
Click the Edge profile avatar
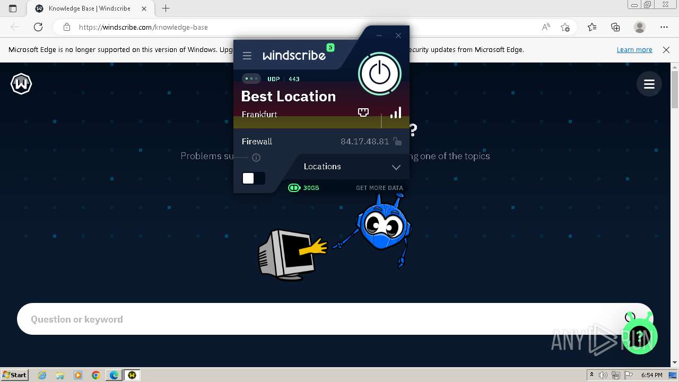640,27
